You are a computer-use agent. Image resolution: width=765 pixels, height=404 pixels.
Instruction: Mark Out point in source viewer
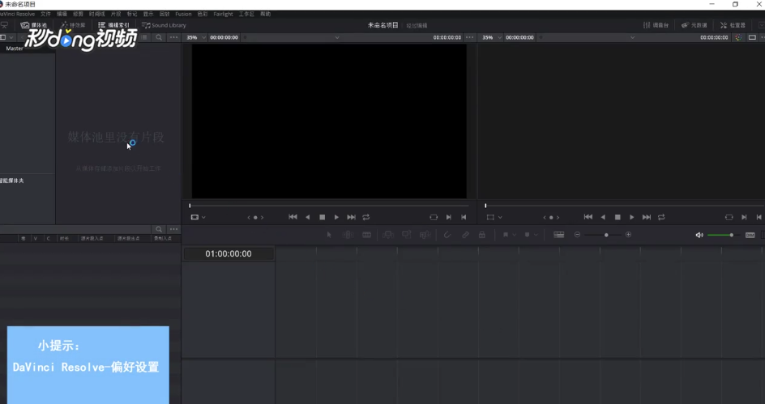(464, 217)
